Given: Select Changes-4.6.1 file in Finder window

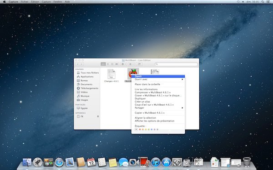Looking at the screenshot, I should click(x=111, y=75).
